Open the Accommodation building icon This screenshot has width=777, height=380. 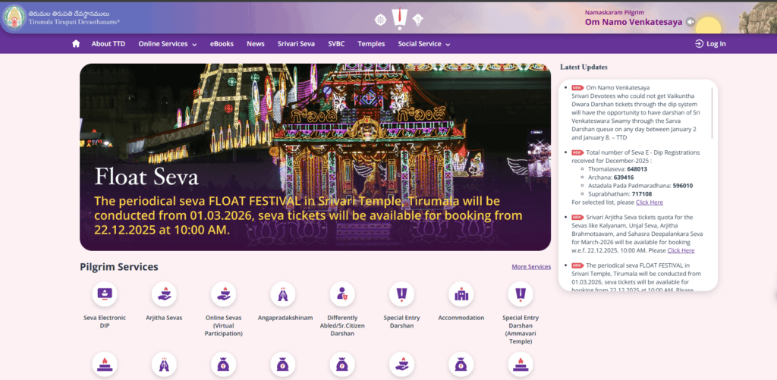click(x=461, y=294)
